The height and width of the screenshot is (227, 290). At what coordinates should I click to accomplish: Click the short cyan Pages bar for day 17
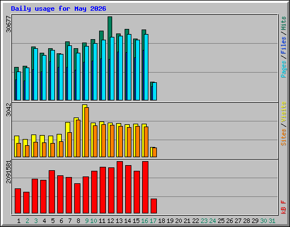click(155, 91)
